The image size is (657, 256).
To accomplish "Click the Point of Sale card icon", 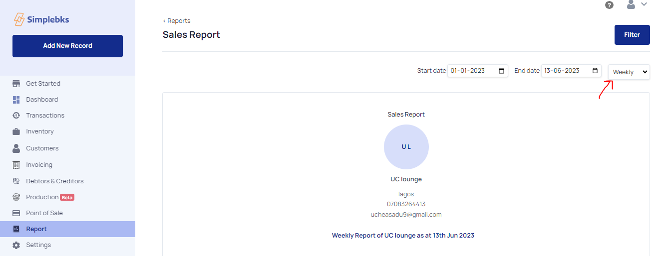I will coord(16,213).
